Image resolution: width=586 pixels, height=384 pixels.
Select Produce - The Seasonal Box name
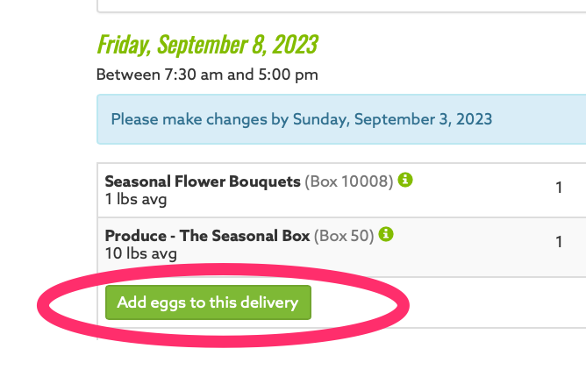[x=207, y=236]
